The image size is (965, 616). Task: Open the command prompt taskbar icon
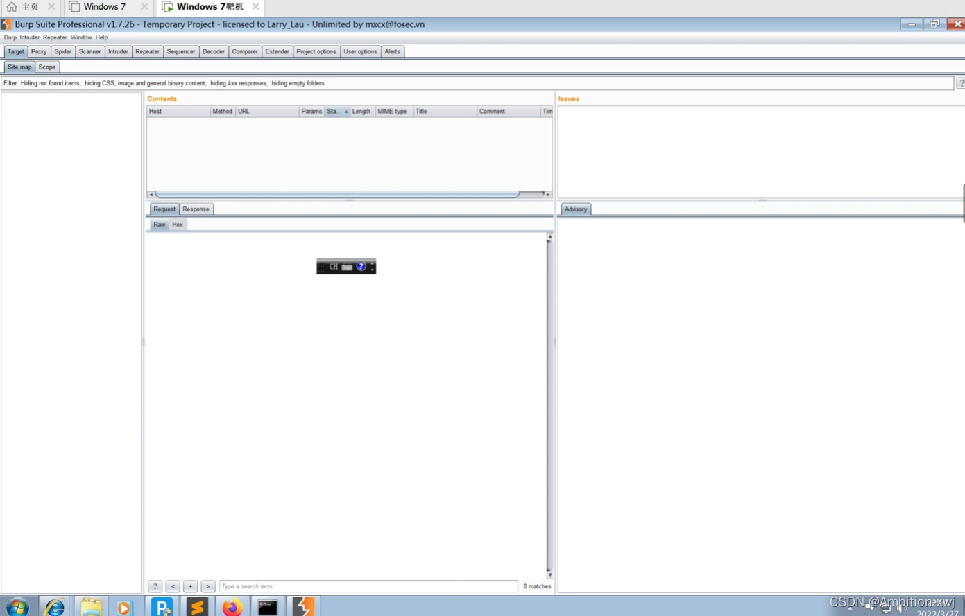coord(268,607)
